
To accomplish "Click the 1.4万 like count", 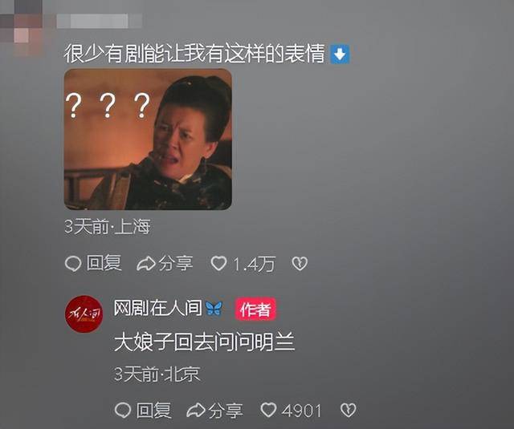I will point(254,264).
